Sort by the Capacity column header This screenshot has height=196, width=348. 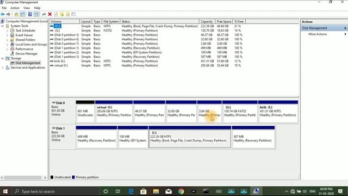click(207, 22)
